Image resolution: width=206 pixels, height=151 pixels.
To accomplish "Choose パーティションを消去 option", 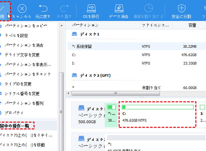I will click(x=24, y=45).
